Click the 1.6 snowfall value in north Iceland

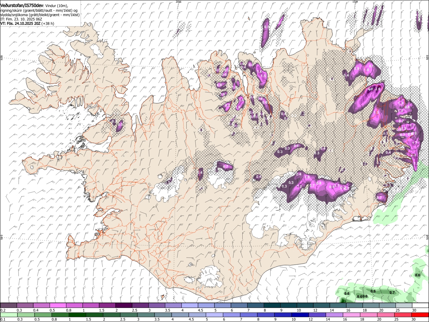tap(259, 71)
